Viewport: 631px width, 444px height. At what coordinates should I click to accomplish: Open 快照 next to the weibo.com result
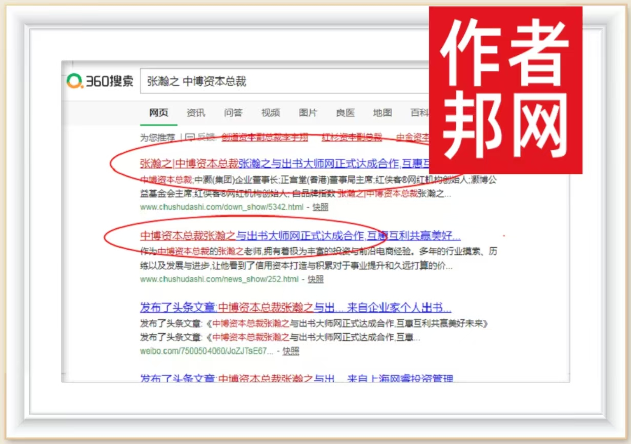pos(291,351)
